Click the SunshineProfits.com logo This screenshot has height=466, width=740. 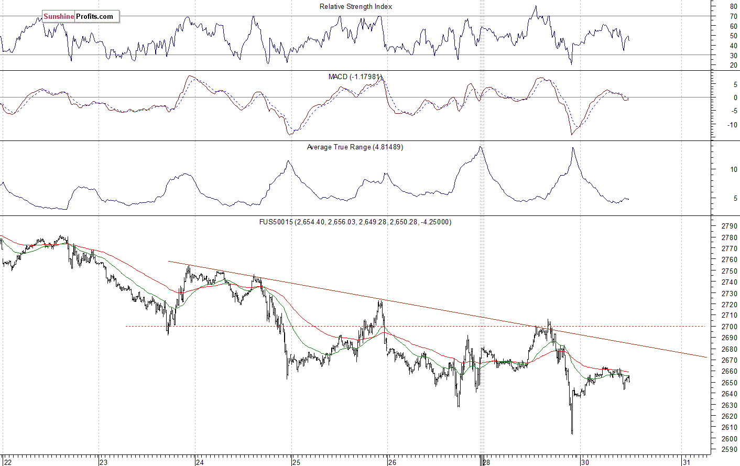[x=81, y=17]
